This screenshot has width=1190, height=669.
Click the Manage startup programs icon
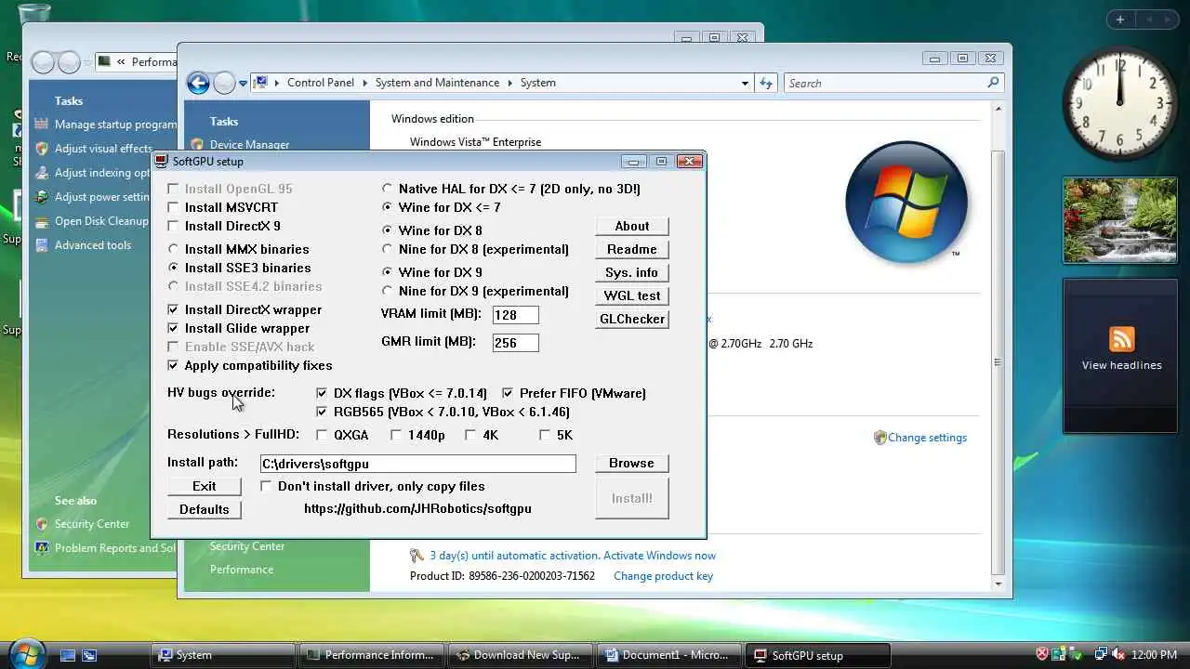click(41, 125)
